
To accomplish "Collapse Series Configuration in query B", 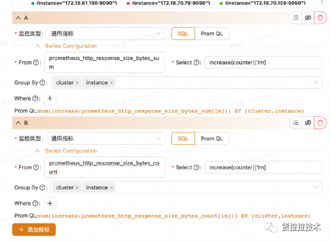I will [x=38, y=151].
